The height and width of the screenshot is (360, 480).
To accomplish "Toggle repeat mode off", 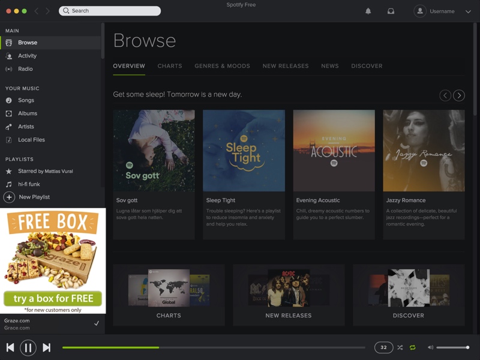I will (x=413, y=347).
